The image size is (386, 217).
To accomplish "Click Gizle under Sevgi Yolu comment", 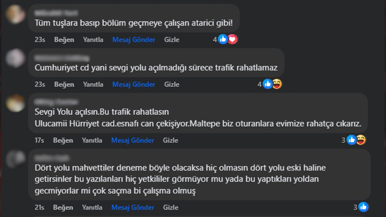I will (170, 140).
